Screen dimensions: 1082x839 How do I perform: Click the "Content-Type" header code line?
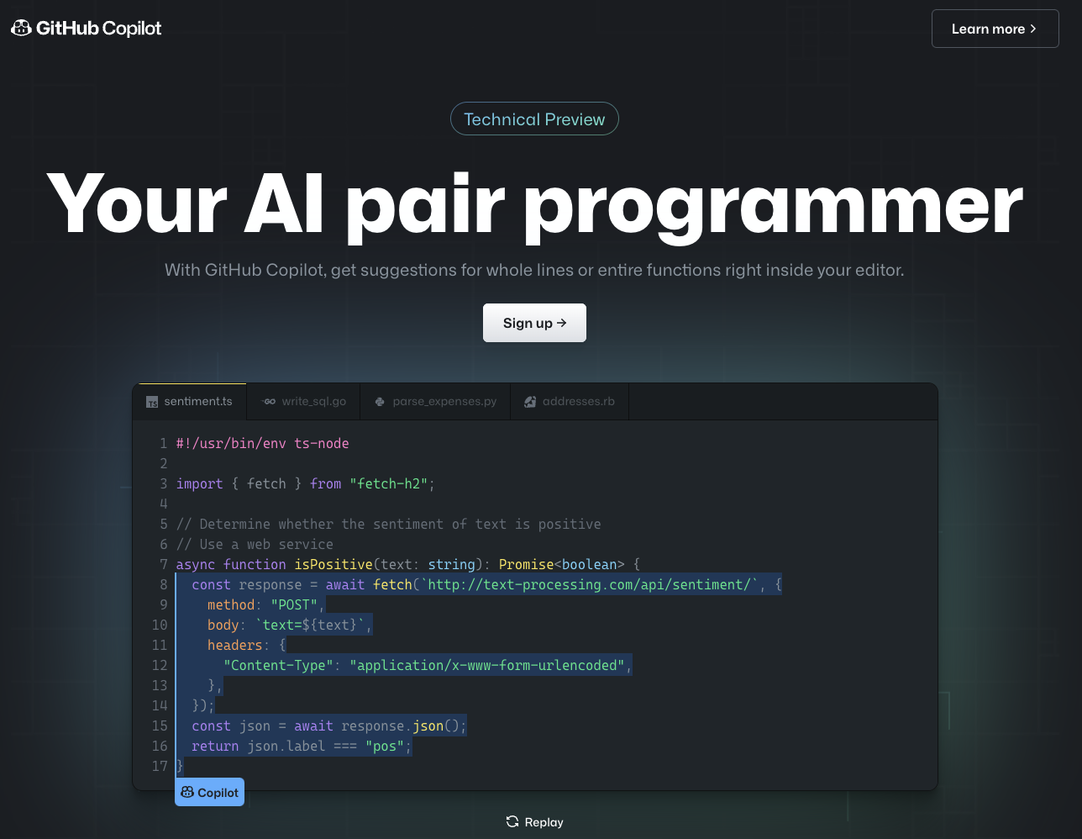coord(428,665)
